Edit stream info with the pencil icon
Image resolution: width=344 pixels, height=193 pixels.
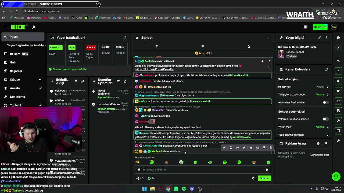pyautogui.click(x=320, y=38)
